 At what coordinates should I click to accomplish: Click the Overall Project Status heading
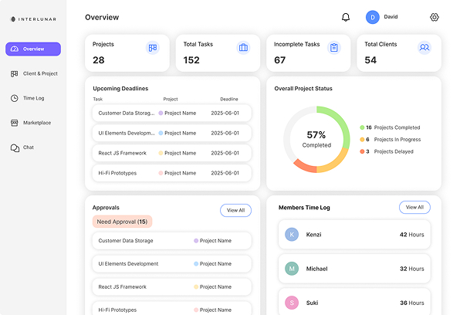tap(303, 88)
